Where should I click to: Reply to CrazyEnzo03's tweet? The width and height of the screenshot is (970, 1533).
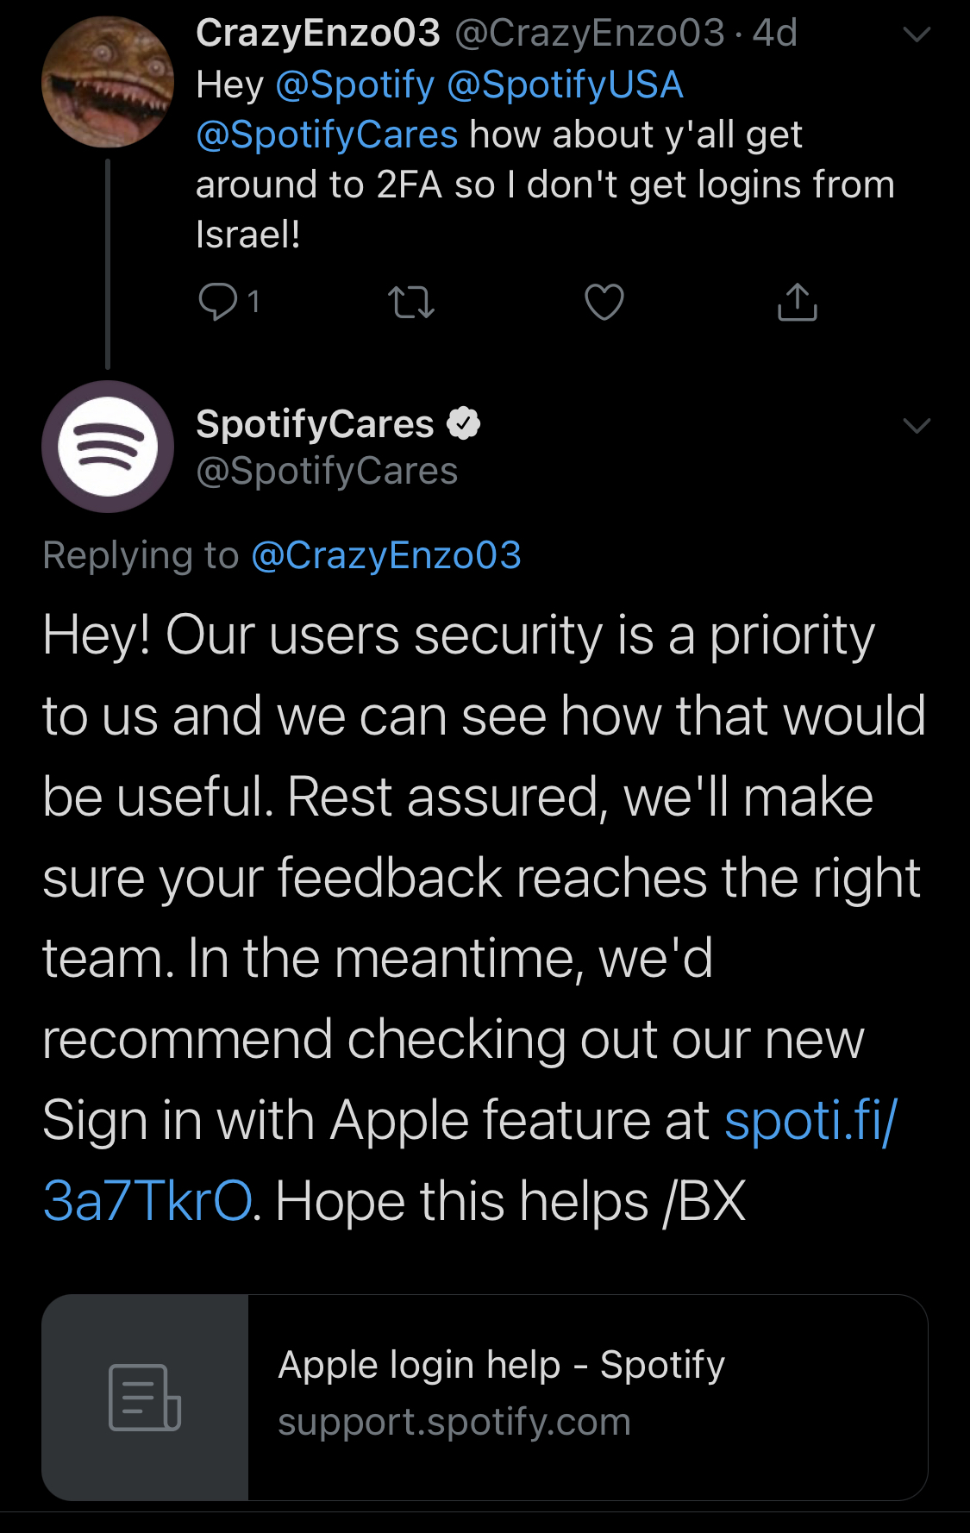coord(218,302)
